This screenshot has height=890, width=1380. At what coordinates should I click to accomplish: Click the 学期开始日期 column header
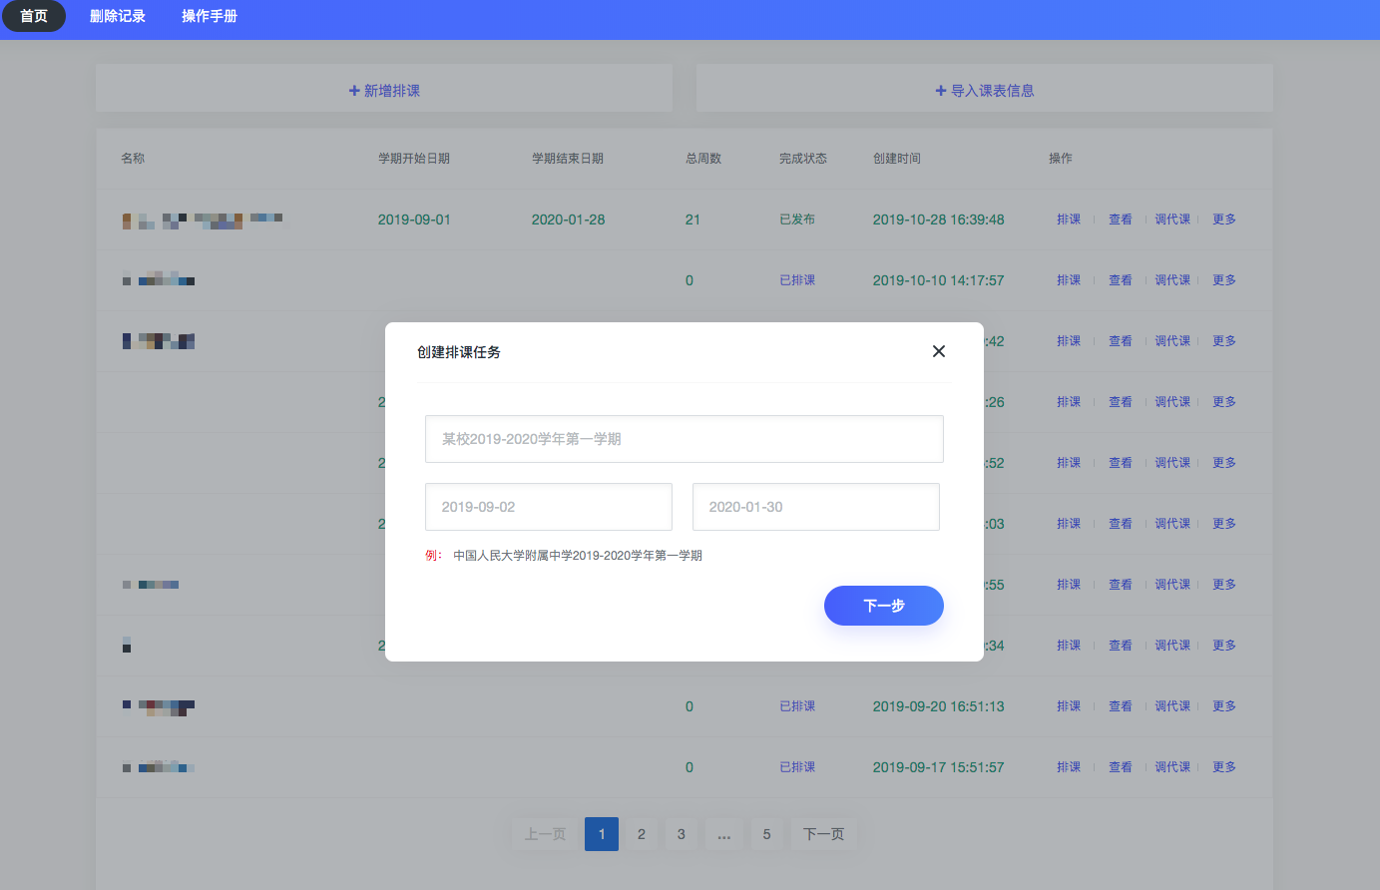point(414,159)
